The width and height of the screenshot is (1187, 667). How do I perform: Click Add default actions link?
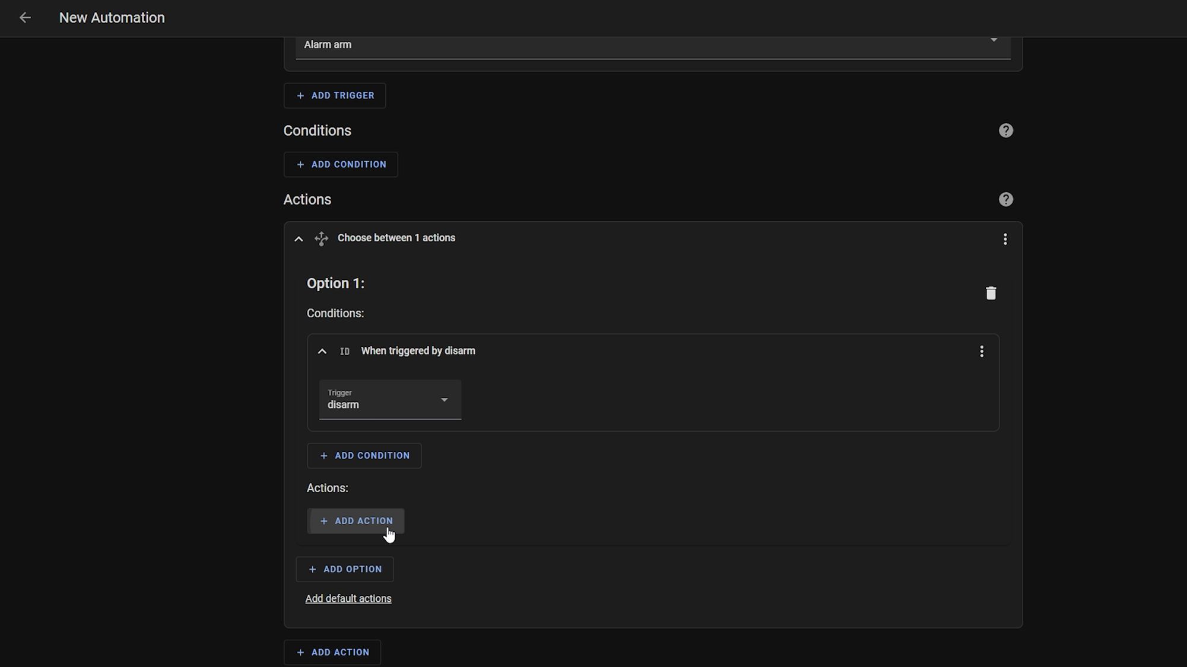348,598
